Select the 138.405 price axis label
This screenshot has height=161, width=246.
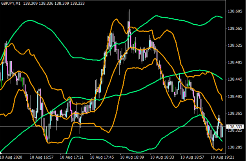235,96
